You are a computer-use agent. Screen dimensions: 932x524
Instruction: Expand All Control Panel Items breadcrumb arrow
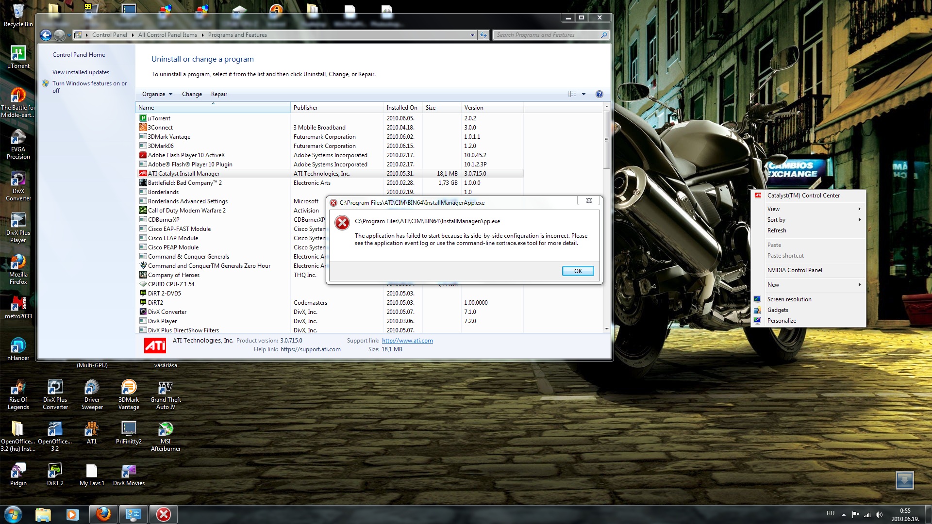(202, 35)
